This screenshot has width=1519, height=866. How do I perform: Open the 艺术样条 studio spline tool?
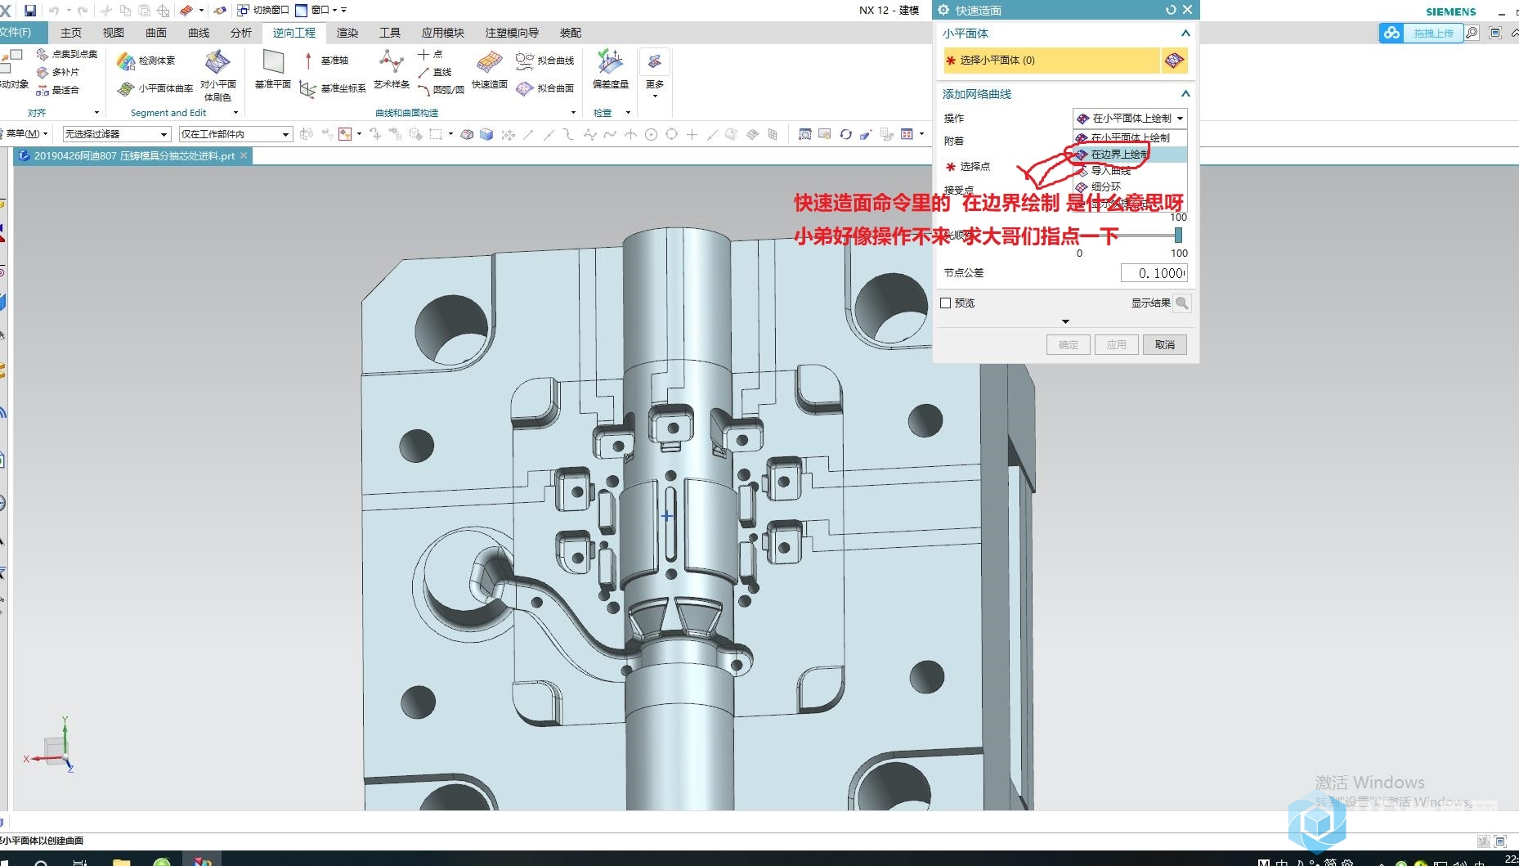tap(392, 70)
